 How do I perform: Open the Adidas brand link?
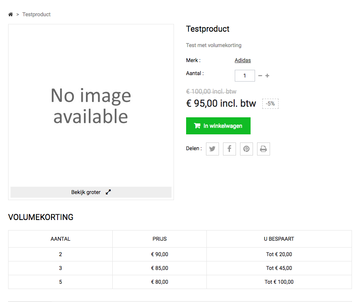(x=242, y=60)
